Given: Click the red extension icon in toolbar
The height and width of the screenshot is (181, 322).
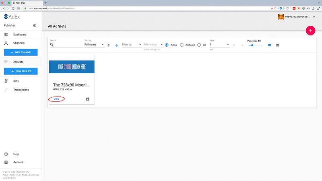Looking at the screenshot, I should point(294,8).
